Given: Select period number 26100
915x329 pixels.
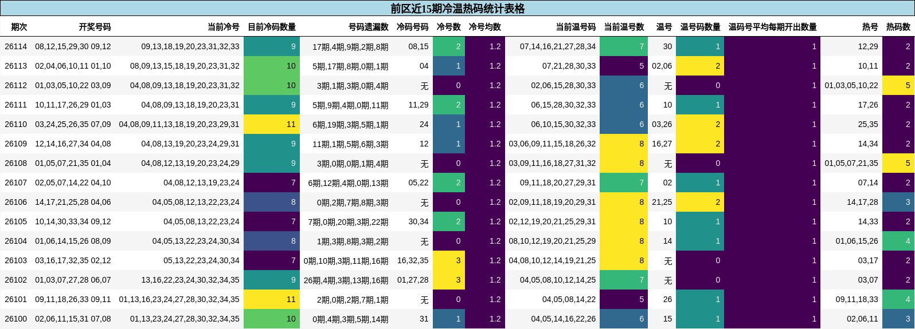Looking at the screenshot, I should coord(15,319).
